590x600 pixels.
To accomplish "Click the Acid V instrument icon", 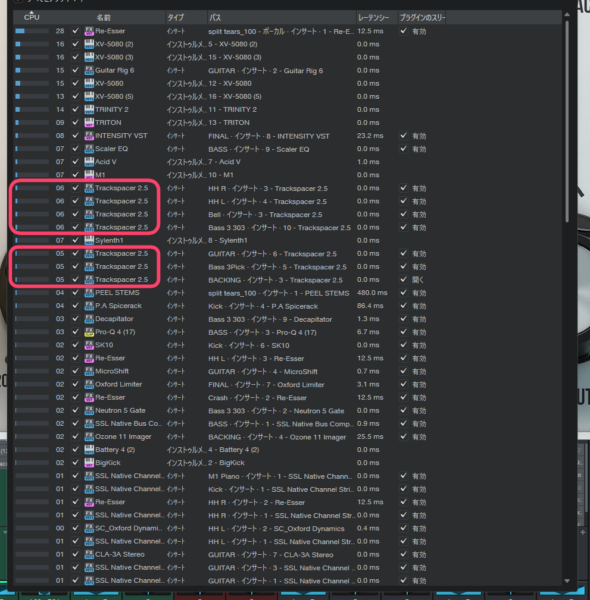I will pyautogui.click(x=89, y=162).
